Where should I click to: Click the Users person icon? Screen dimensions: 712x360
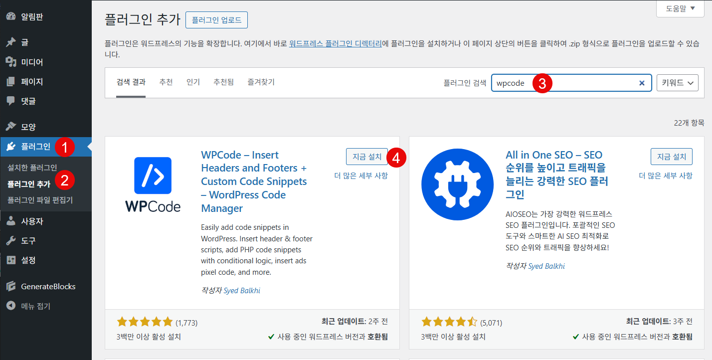click(x=11, y=221)
